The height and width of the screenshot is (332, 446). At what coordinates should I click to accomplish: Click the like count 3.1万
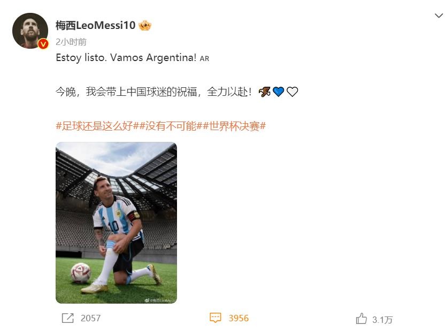point(382,320)
